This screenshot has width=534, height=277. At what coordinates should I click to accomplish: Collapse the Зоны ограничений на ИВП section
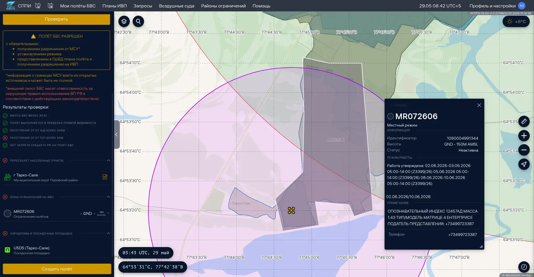tap(108, 197)
